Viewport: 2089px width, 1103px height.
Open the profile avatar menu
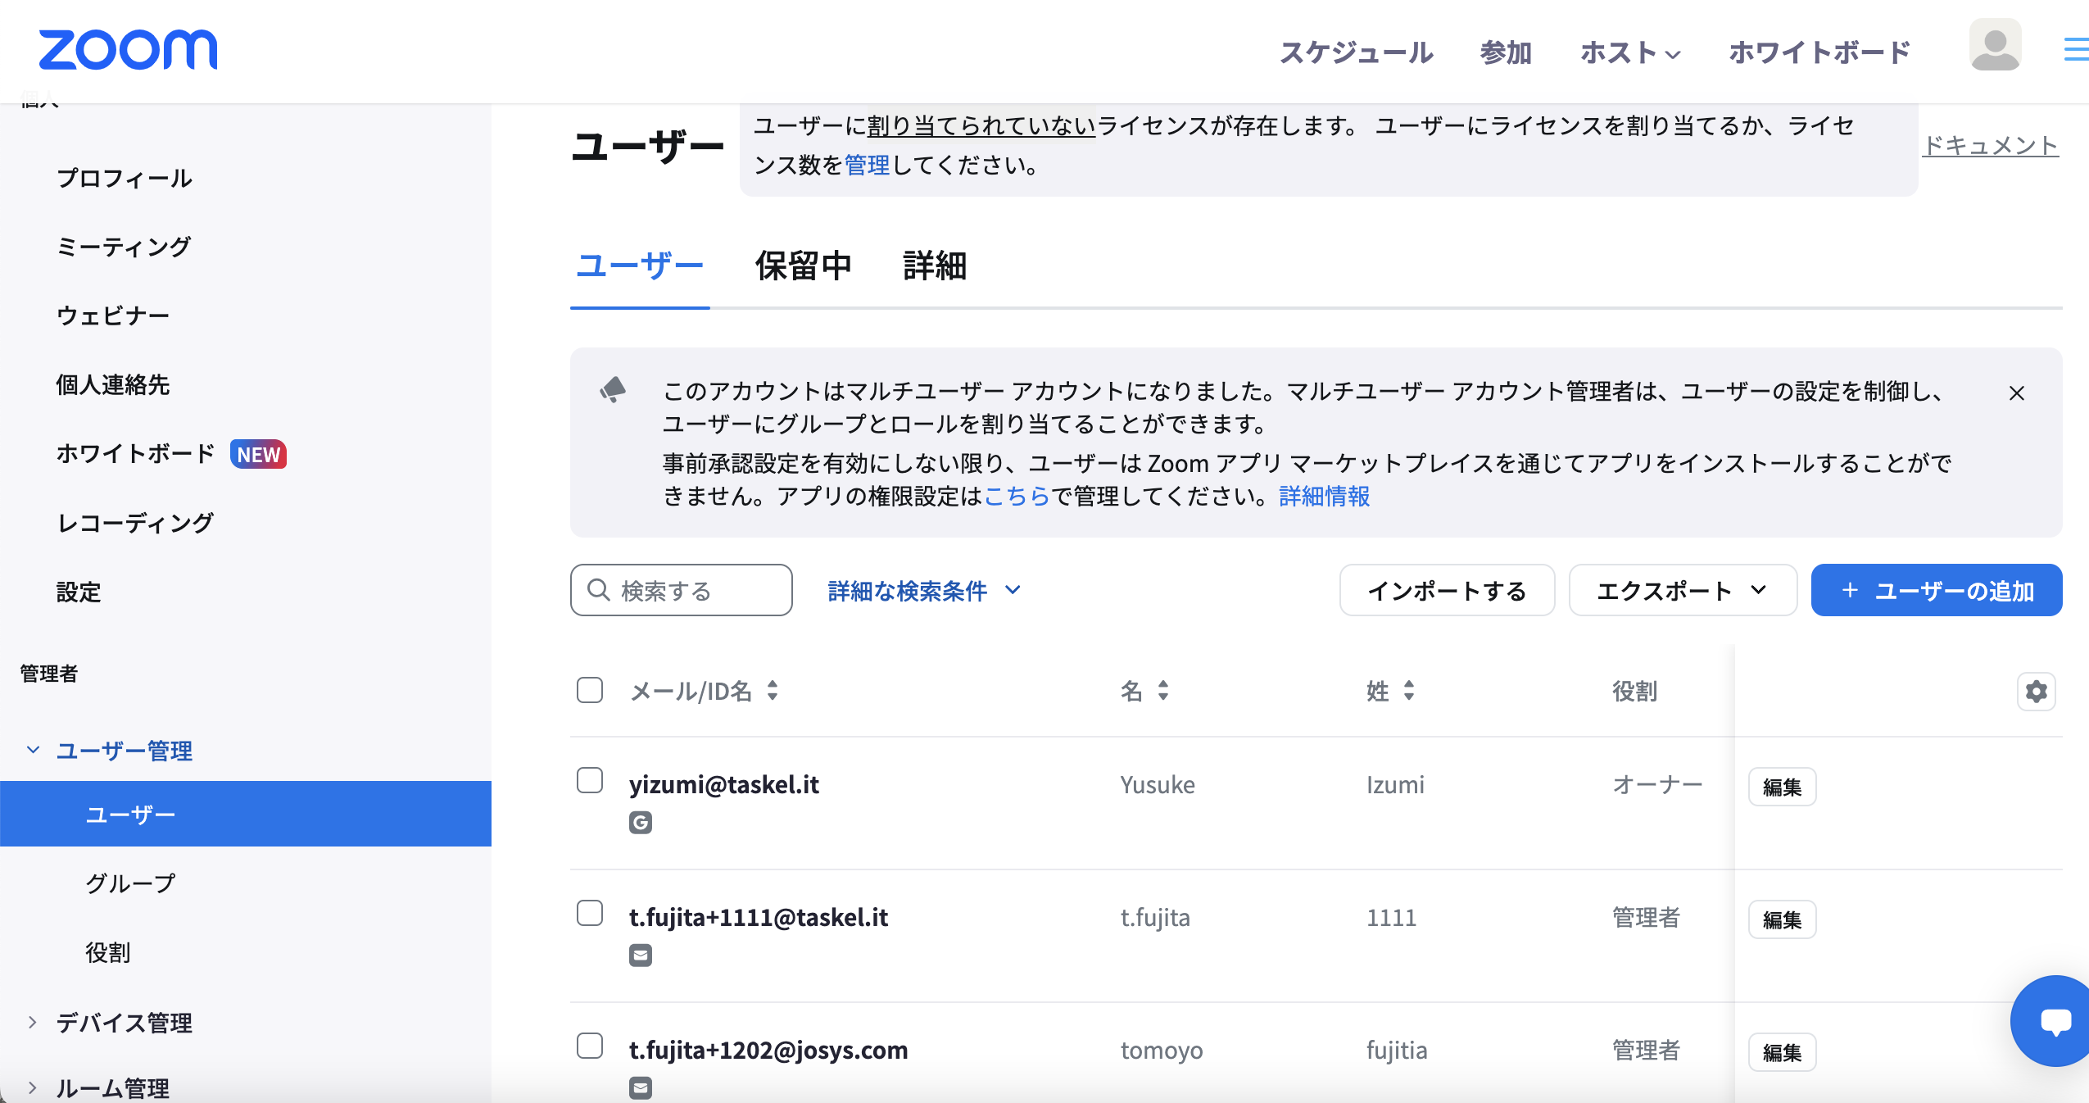click(1994, 45)
